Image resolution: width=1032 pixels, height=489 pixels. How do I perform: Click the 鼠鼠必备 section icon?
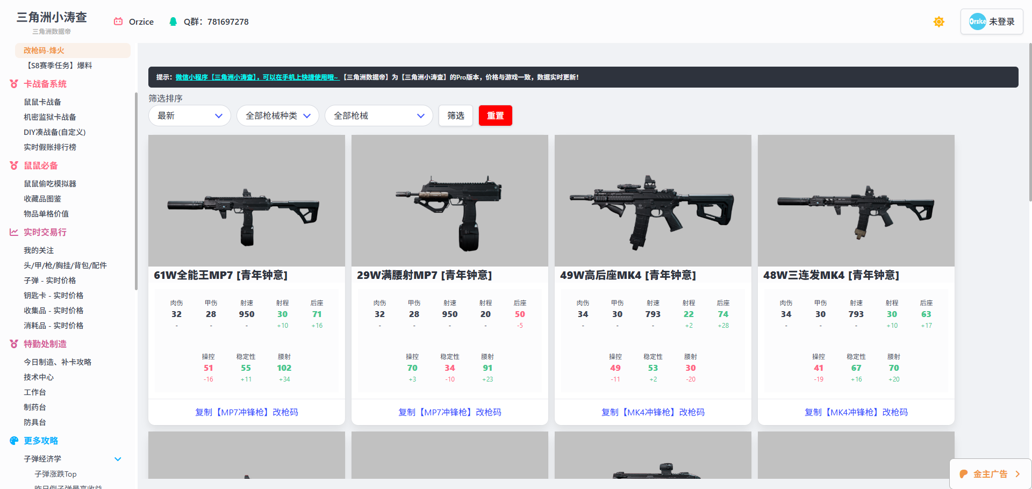pyautogui.click(x=14, y=166)
